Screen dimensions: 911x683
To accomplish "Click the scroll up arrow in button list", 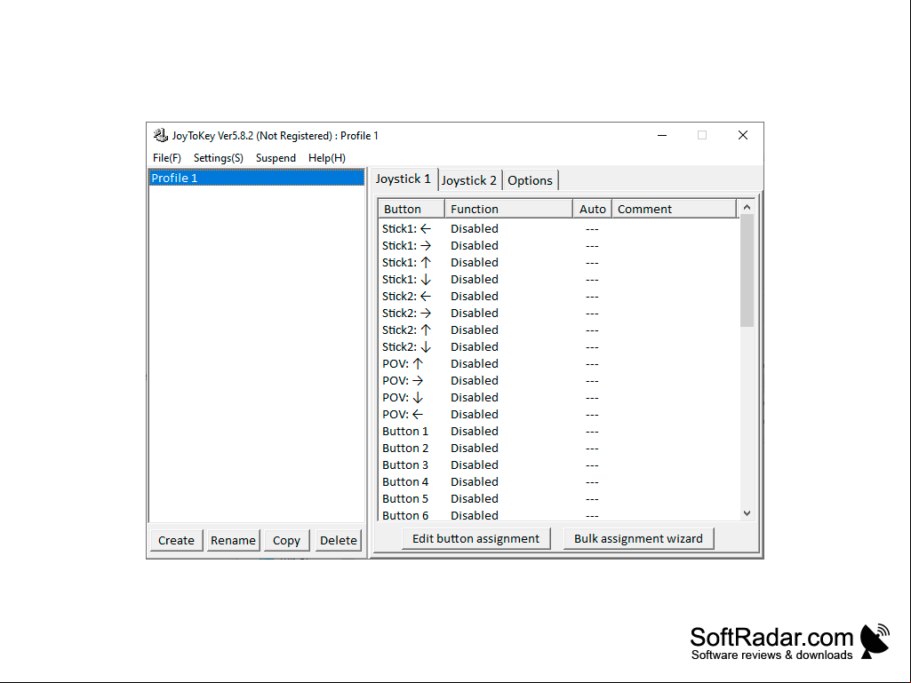I will 747,207.
